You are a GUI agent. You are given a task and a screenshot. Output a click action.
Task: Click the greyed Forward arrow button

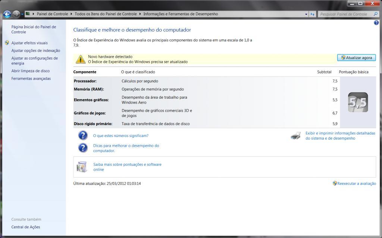[16, 14]
